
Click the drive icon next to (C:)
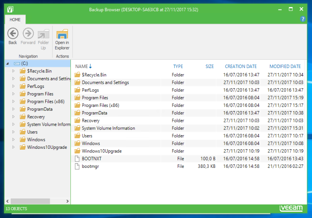coord(17,63)
